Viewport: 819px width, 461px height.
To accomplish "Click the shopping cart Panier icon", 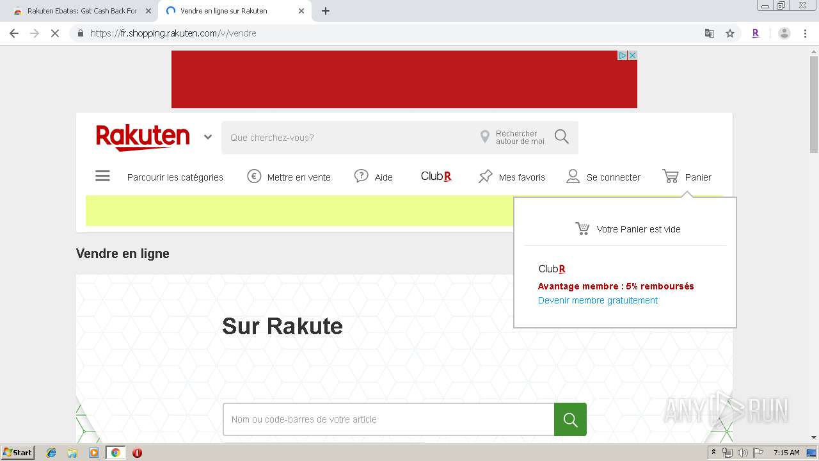I will [x=671, y=176].
